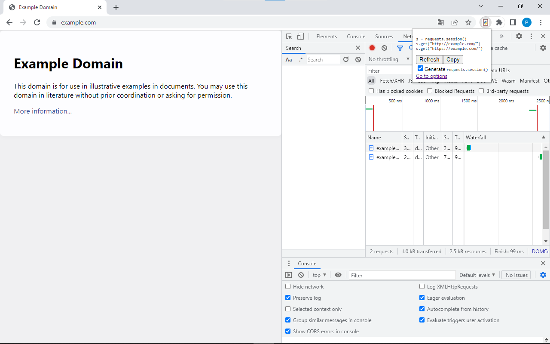Open the Go to options link
550x344 pixels.
[431, 76]
